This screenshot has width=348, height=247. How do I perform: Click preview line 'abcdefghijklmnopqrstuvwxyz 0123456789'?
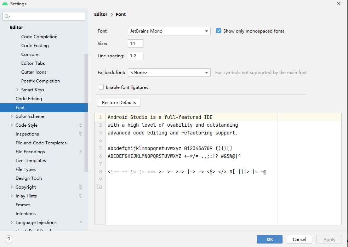point(160,148)
